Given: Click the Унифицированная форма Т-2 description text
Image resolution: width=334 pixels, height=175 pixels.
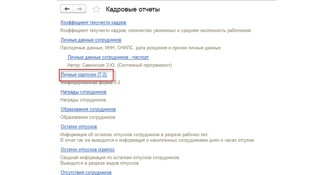Looking at the screenshot, I should pyautogui.click(x=90, y=82).
